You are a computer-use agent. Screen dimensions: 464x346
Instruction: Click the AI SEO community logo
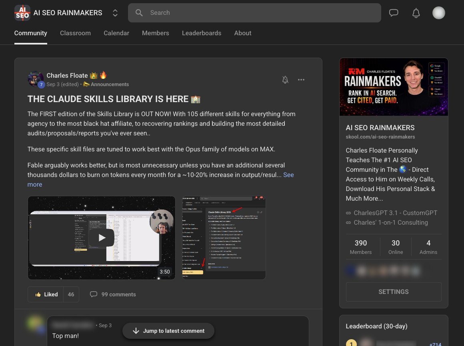22,13
